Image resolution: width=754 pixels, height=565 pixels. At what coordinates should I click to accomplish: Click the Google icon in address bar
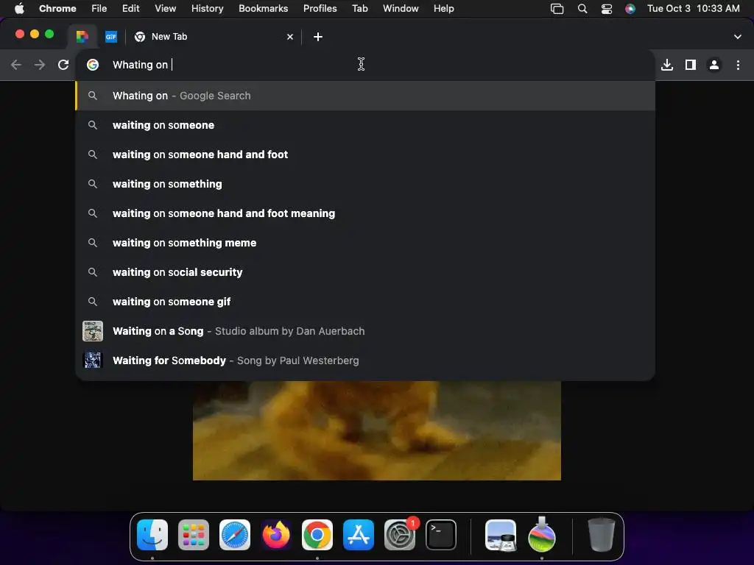pyautogui.click(x=93, y=65)
